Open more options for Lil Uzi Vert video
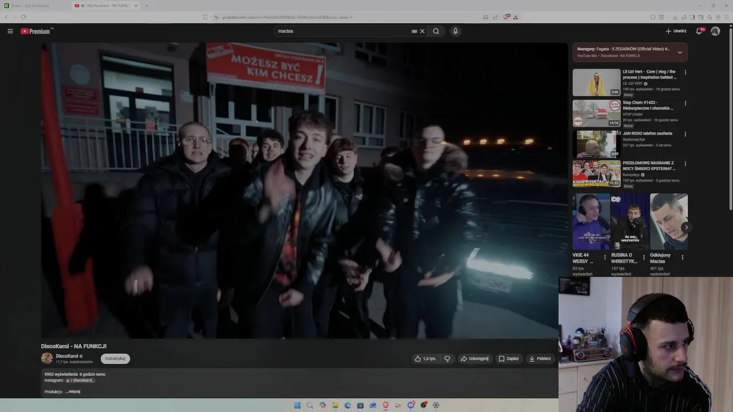Viewport: 733px width, 412px height. 685,73
